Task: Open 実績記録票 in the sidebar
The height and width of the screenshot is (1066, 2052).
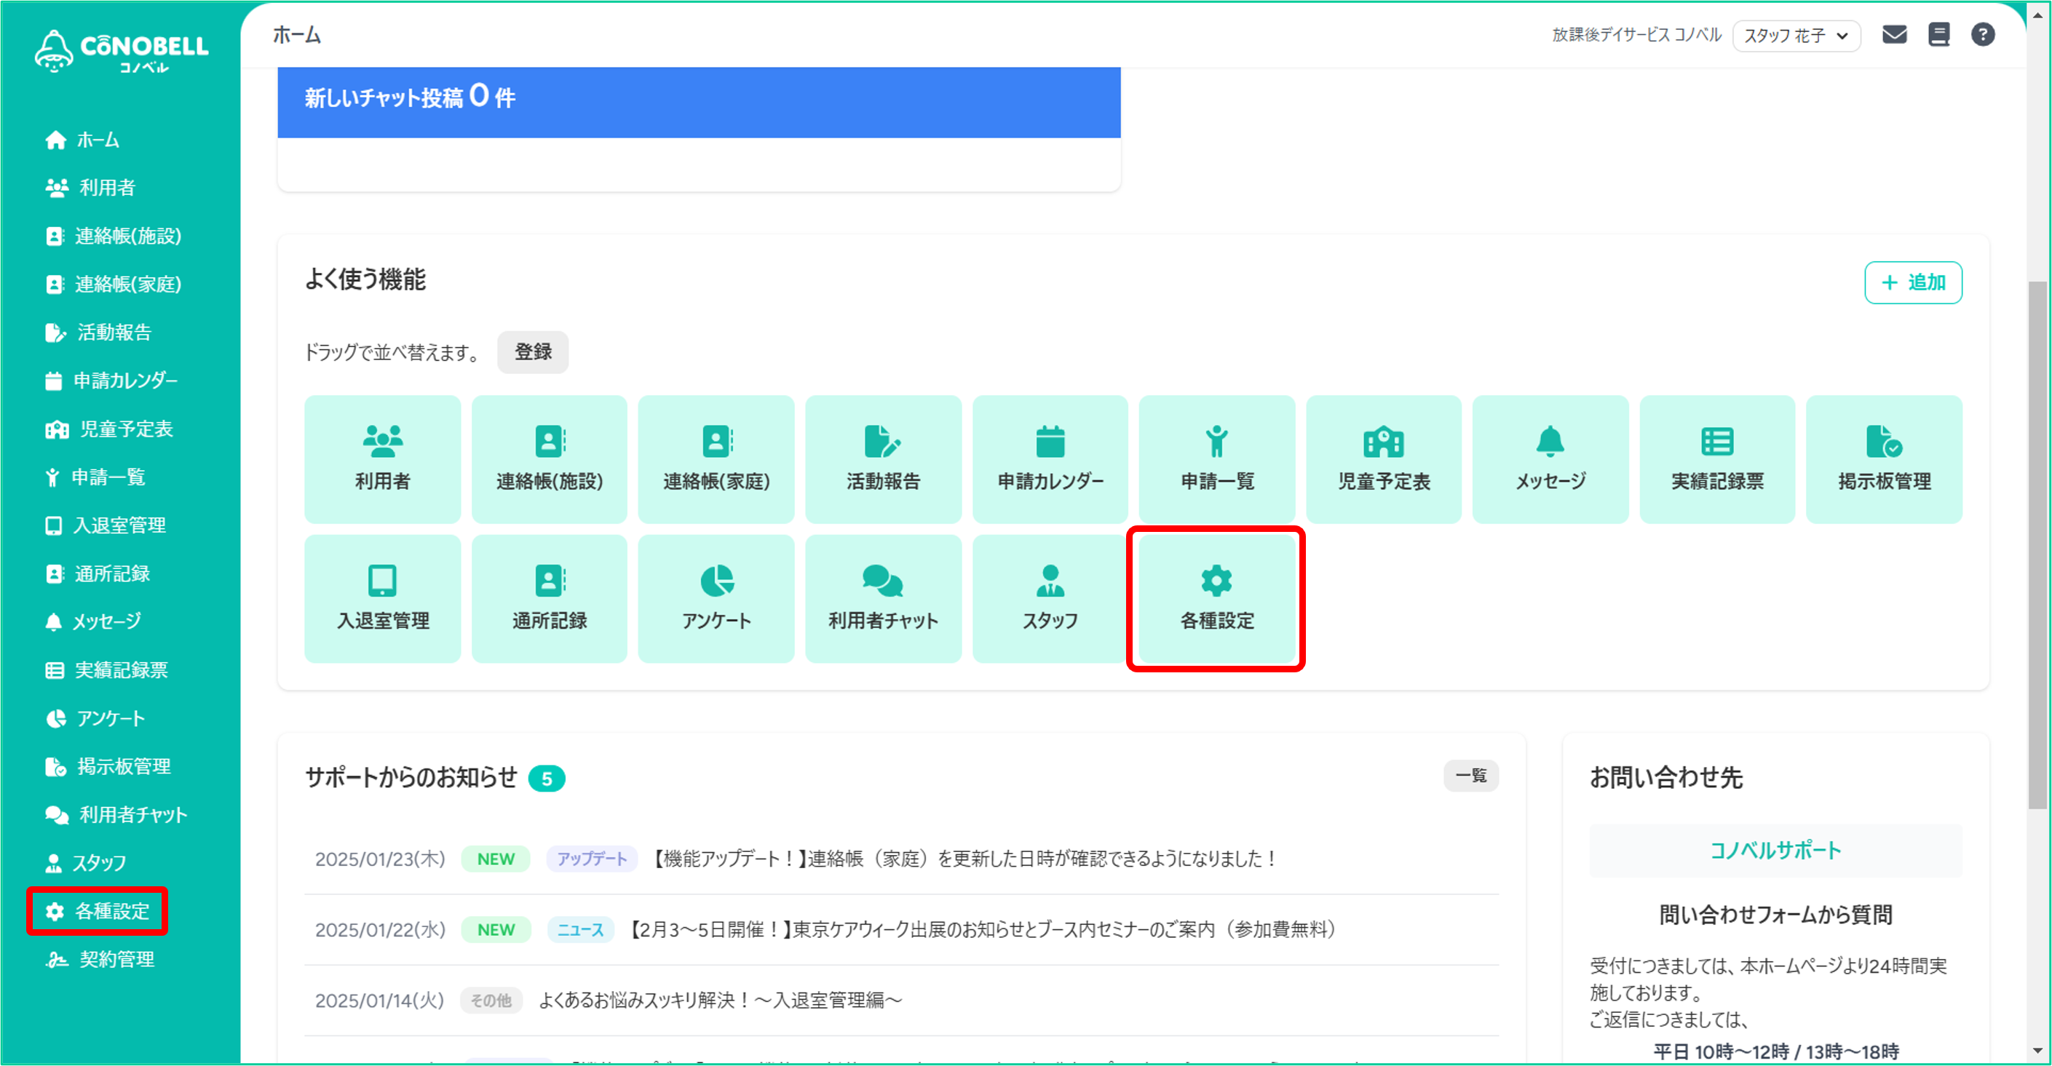Action: tap(107, 670)
